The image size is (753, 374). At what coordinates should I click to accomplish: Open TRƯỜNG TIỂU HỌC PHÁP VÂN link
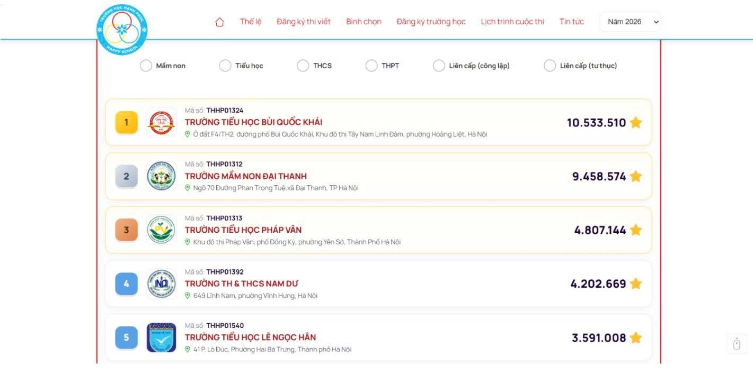pos(243,230)
